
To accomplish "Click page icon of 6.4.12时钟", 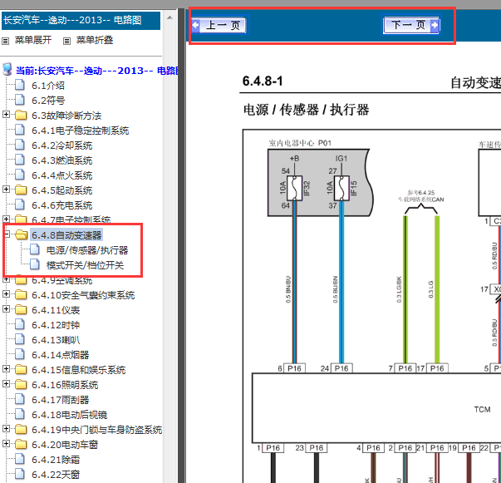I will 20,324.
